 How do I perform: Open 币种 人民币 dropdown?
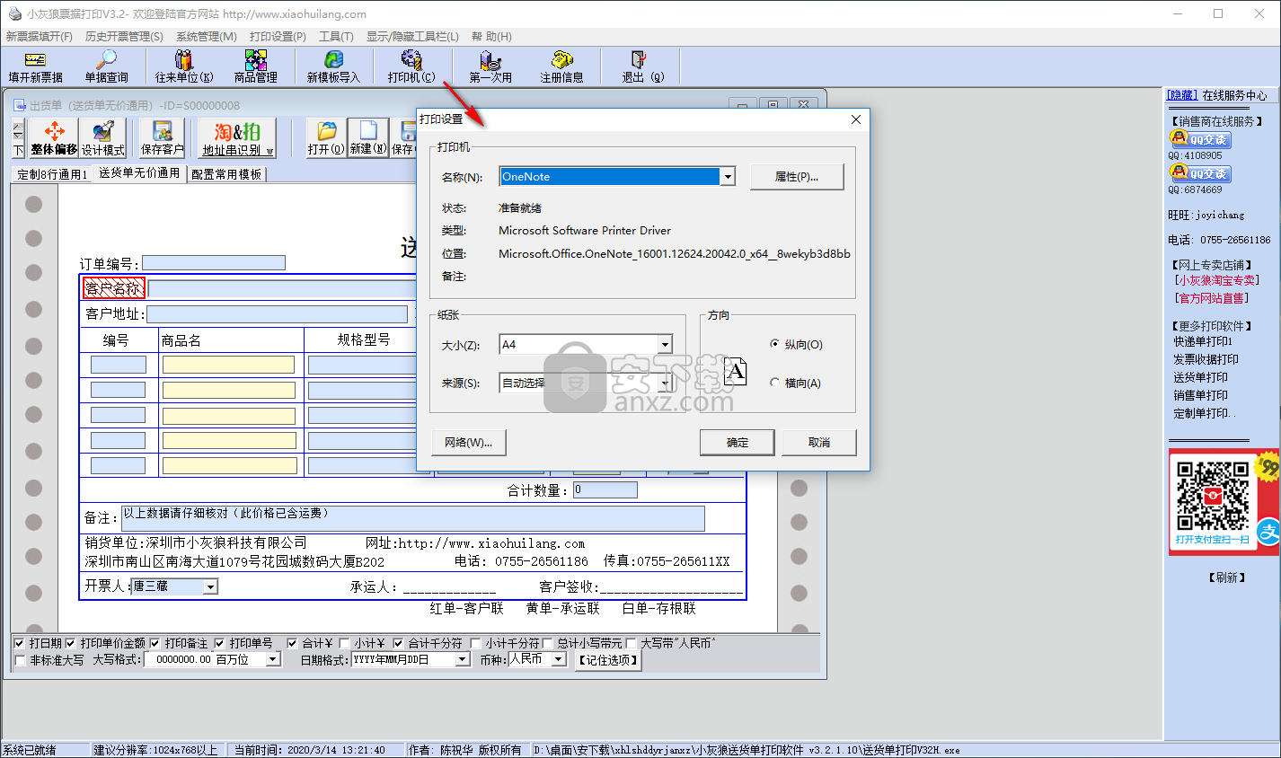click(559, 659)
